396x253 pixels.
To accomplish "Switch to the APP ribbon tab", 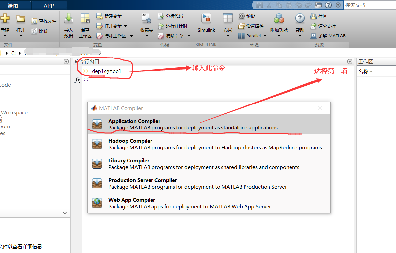I will pyautogui.click(x=49, y=5).
